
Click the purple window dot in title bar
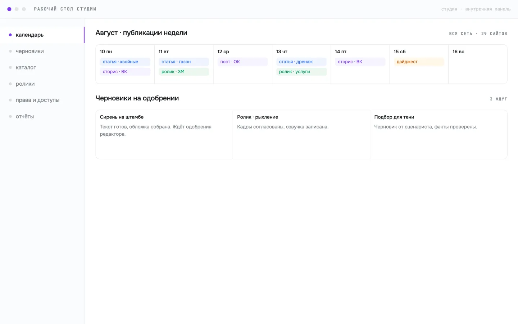tap(9, 9)
